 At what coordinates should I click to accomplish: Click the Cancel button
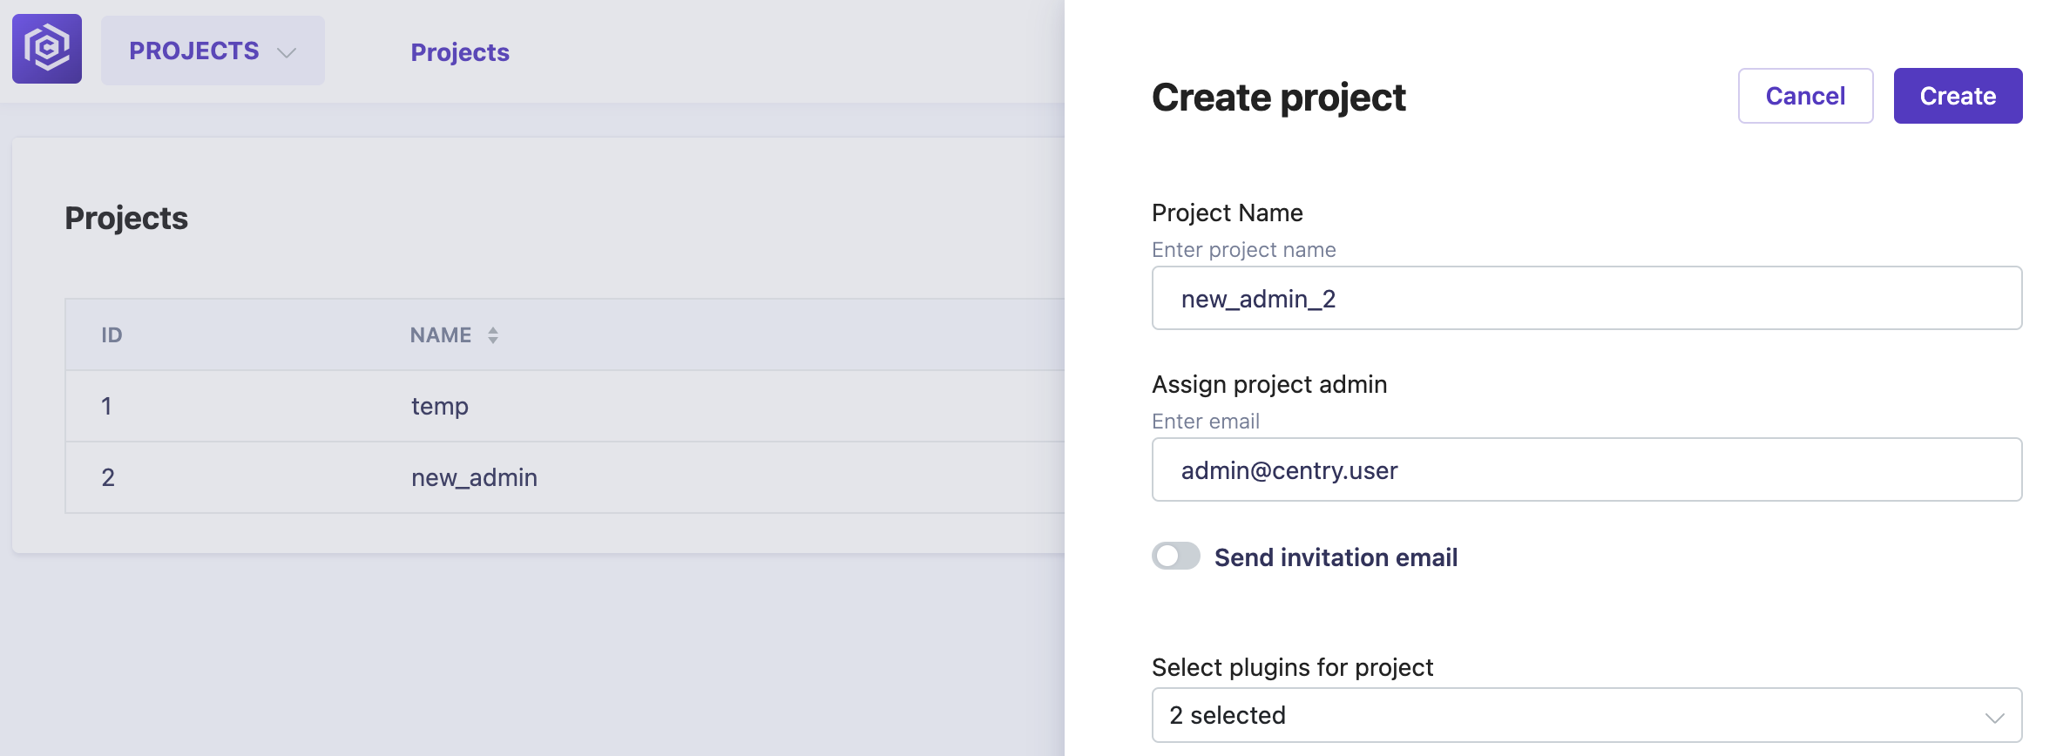click(1805, 96)
